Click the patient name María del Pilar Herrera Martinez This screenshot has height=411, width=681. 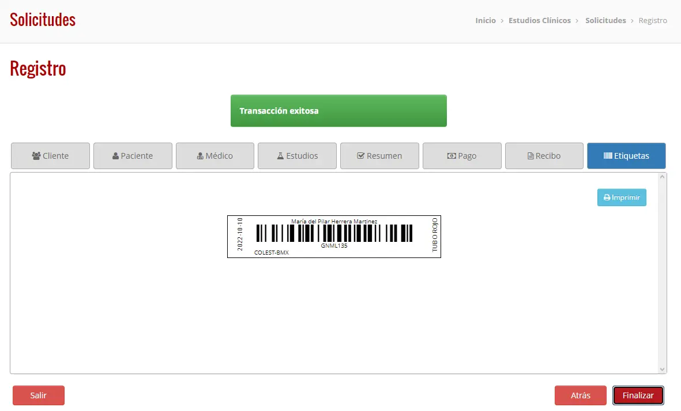click(334, 222)
